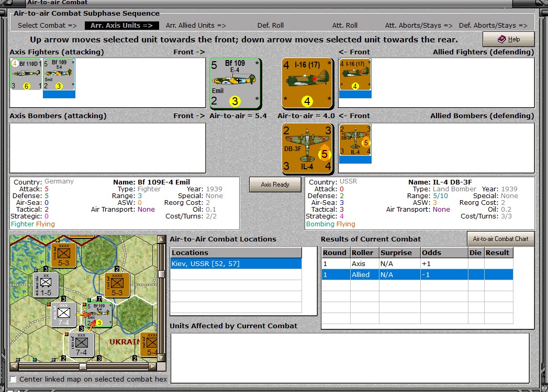The width and height of the screenshot is (548, 392).
Task: Click the map scroll down arrow
Action: pyautogui.click(x=161, y=358)
